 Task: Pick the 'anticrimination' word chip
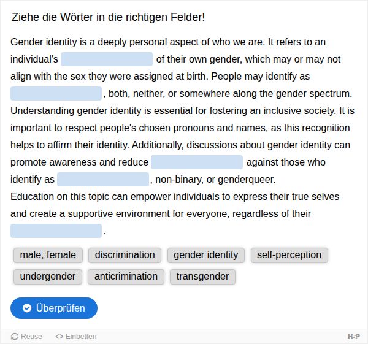point(126,277)
